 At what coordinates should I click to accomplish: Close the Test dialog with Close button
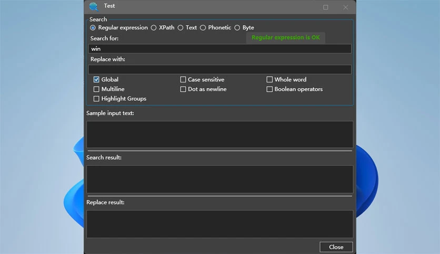tap(336, 247)
